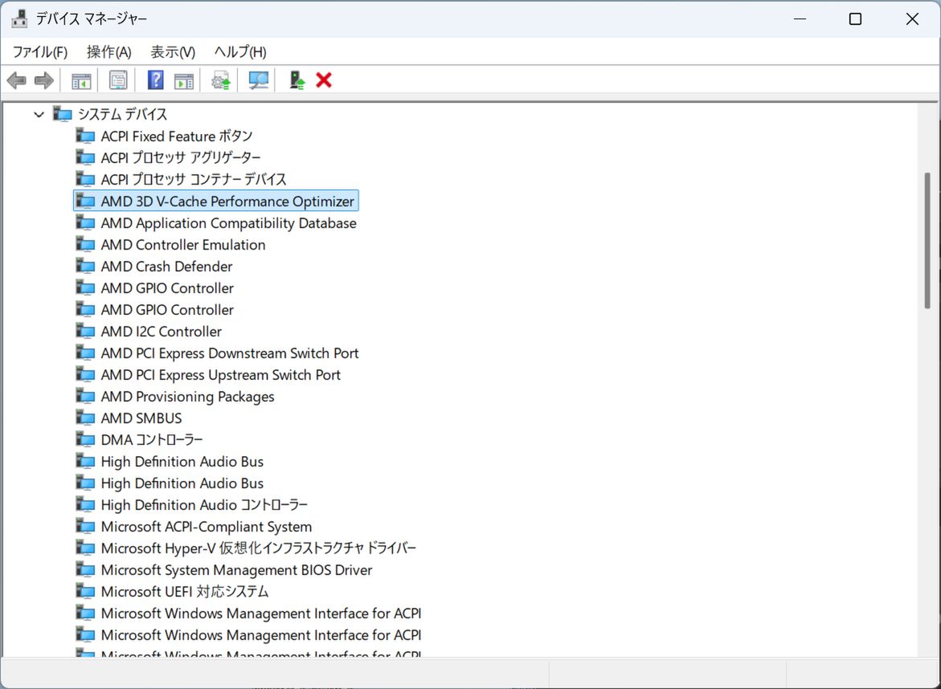Click the green-arrow add/enable device toolbar icon
Screen dimensions: 941x689
[x=297, y=80]
